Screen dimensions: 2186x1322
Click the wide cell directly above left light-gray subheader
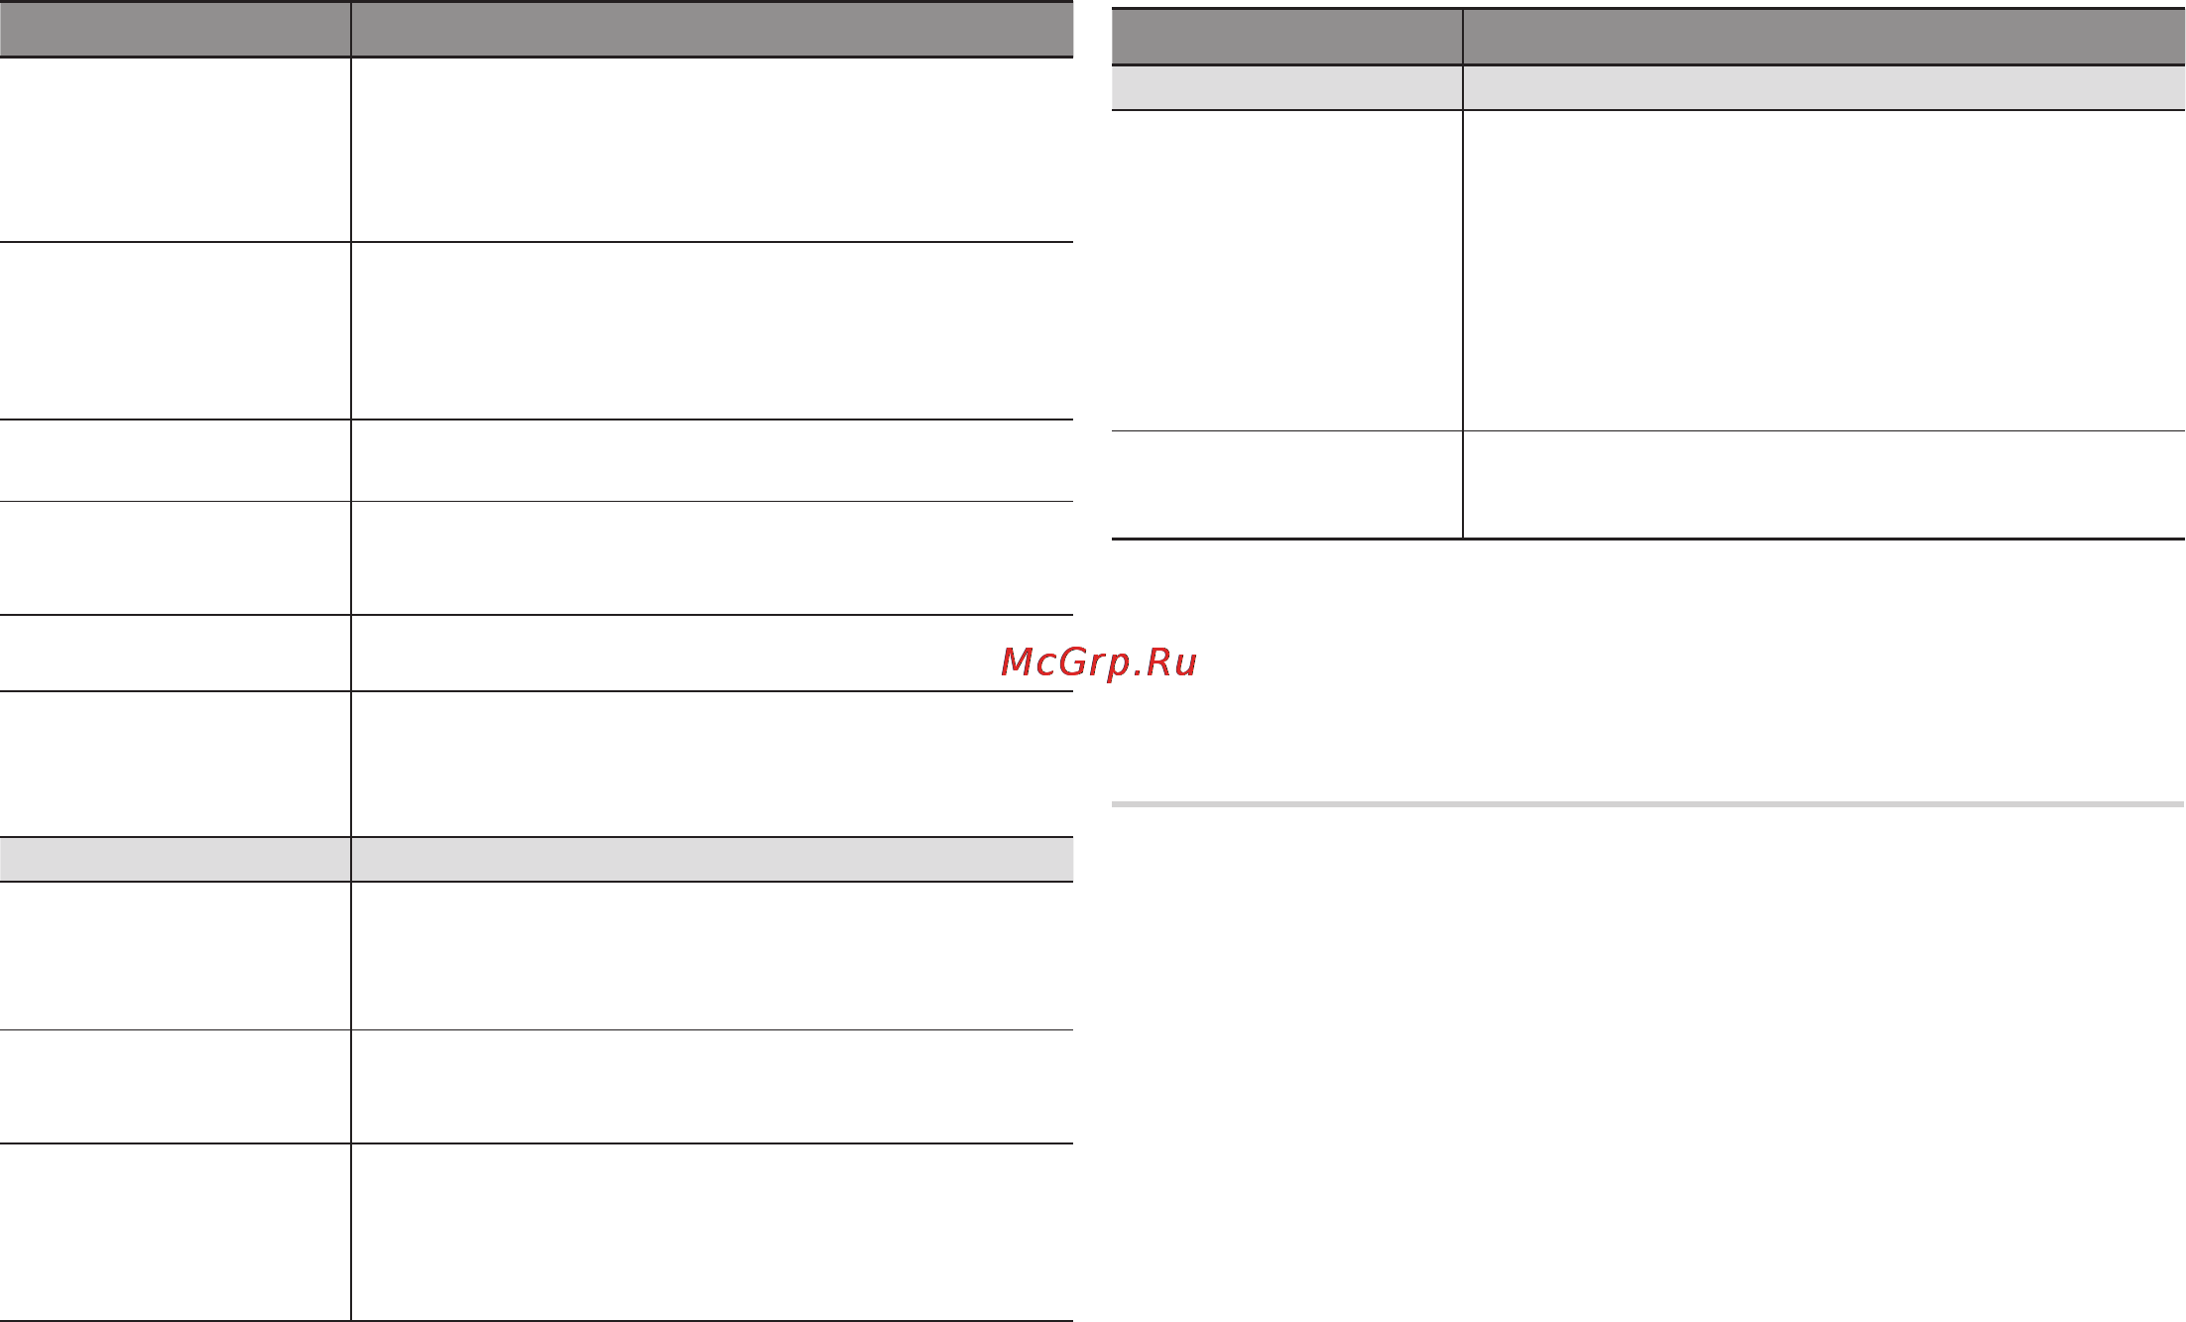click(x=712, y=764)
